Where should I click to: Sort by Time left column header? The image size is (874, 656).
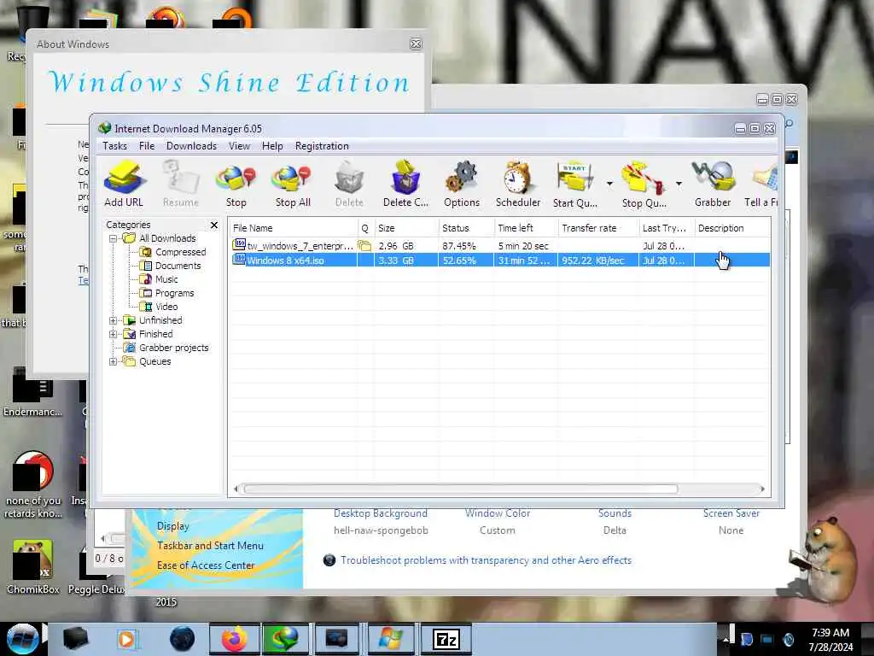[x=526, y=228]
